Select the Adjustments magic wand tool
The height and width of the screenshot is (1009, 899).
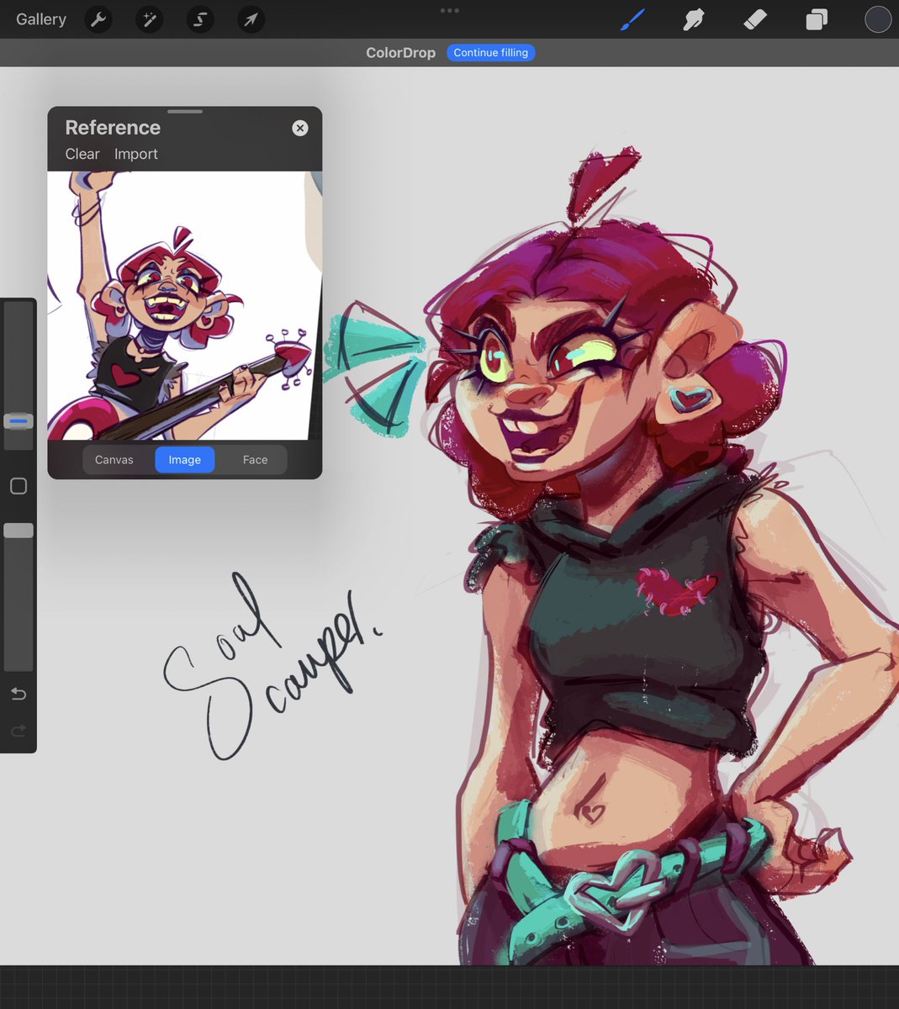point(149,18)
